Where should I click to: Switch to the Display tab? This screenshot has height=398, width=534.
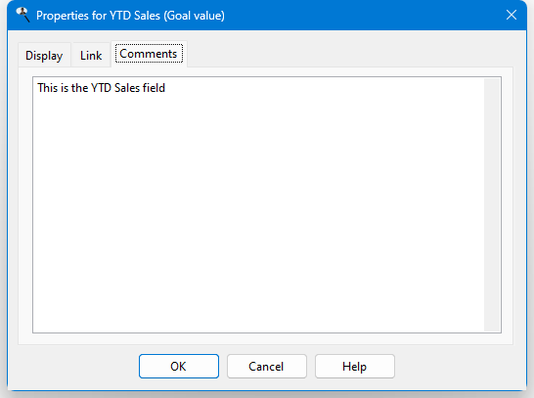[44, 55]
